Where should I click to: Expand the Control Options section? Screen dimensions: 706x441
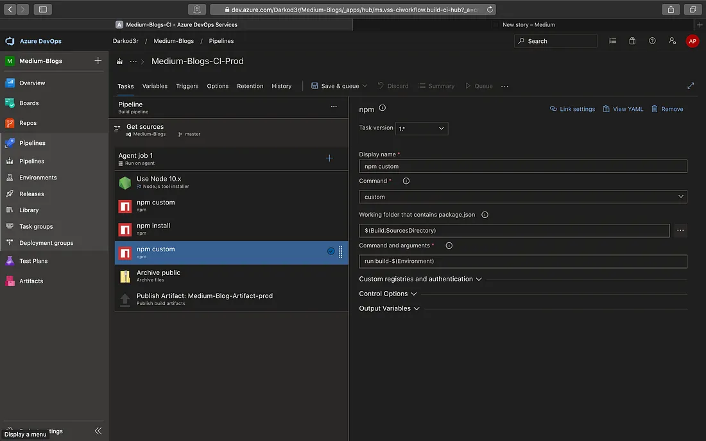pyautogui.click(x=388, y=294)
